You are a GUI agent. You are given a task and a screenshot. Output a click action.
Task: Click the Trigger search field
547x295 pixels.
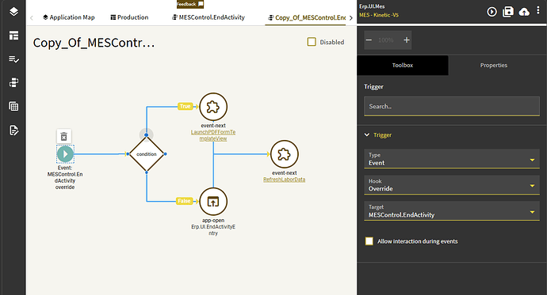452,107
